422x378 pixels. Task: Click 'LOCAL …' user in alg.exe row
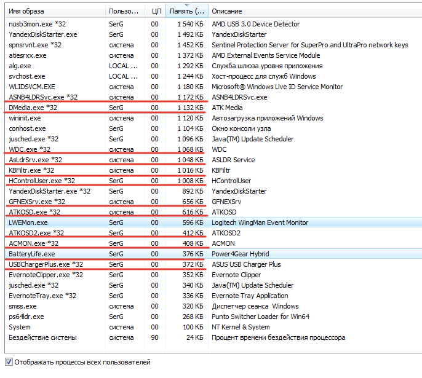[123, 66]
